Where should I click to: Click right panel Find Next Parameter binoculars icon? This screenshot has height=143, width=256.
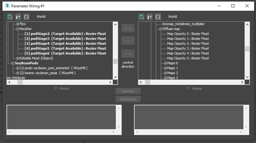[150, 17]
